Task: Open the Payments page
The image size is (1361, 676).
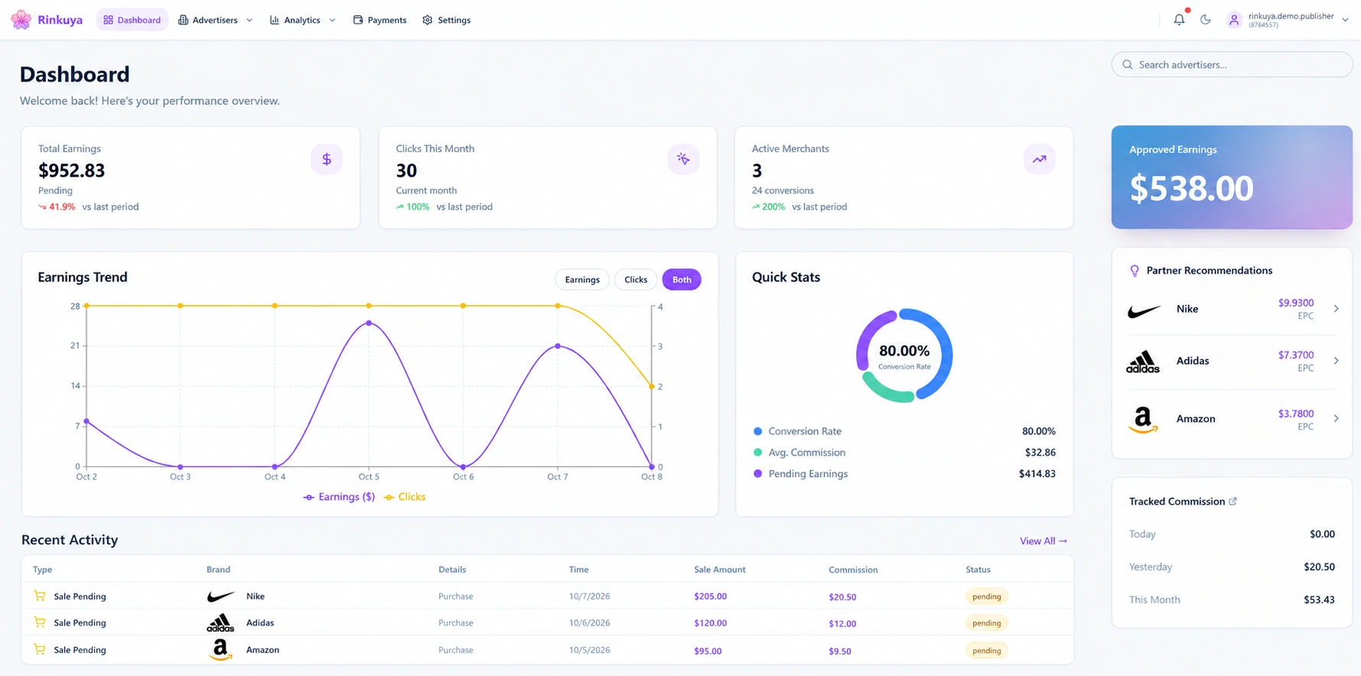Action: pos(379,20)
